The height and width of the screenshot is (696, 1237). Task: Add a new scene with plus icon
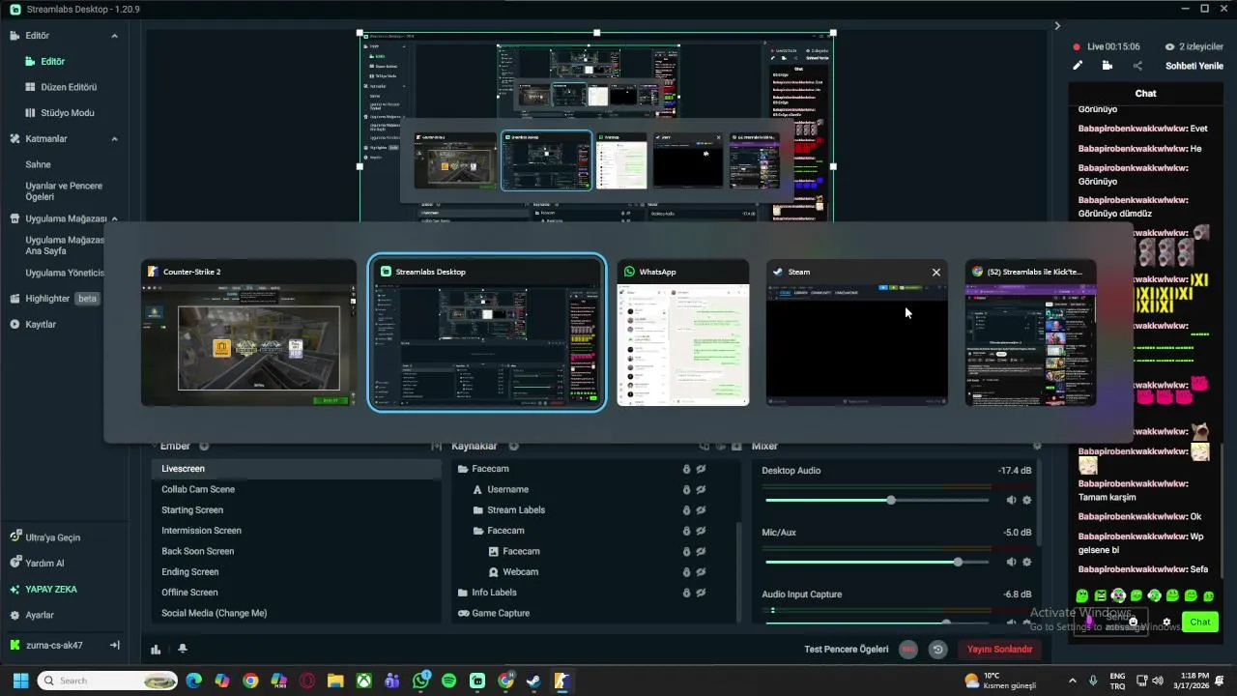tap(204, 447)
